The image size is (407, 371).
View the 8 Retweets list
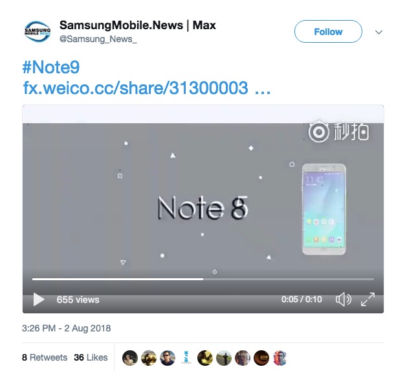coord(45,357)
